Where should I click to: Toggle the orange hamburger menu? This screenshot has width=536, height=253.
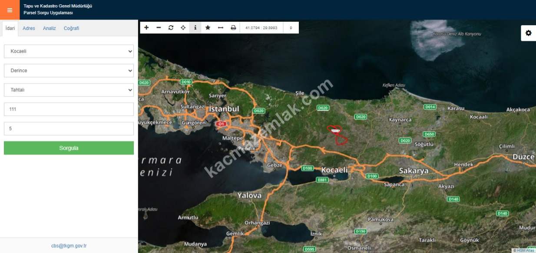click(x=10, y=10)
